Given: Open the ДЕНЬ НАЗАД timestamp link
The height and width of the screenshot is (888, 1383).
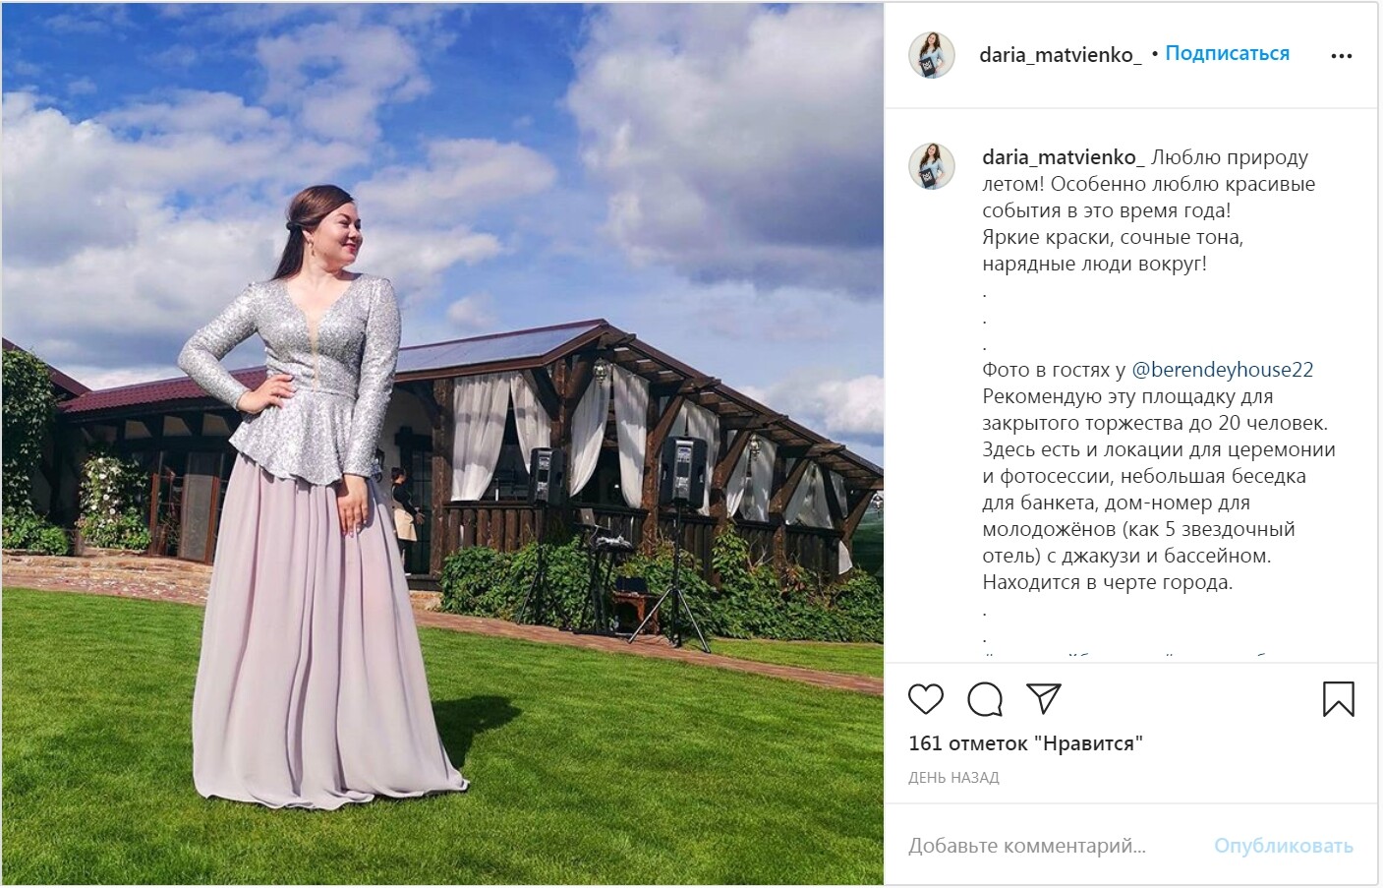Looking at the screenshot, I should coord(953,778).
